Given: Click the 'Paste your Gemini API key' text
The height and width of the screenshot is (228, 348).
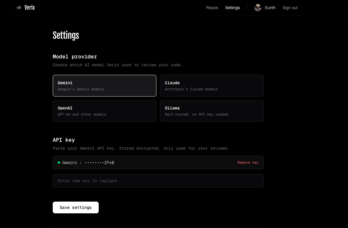Looking at the screenshot, I should click(141, 148).
